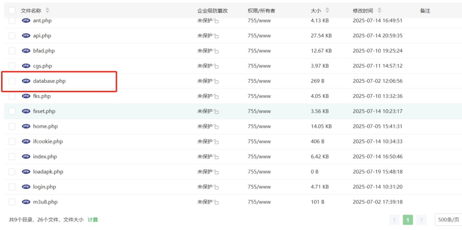This screenshot has height=230, width=462.
Task: Open the database.php file name
Action: point(49,81)
